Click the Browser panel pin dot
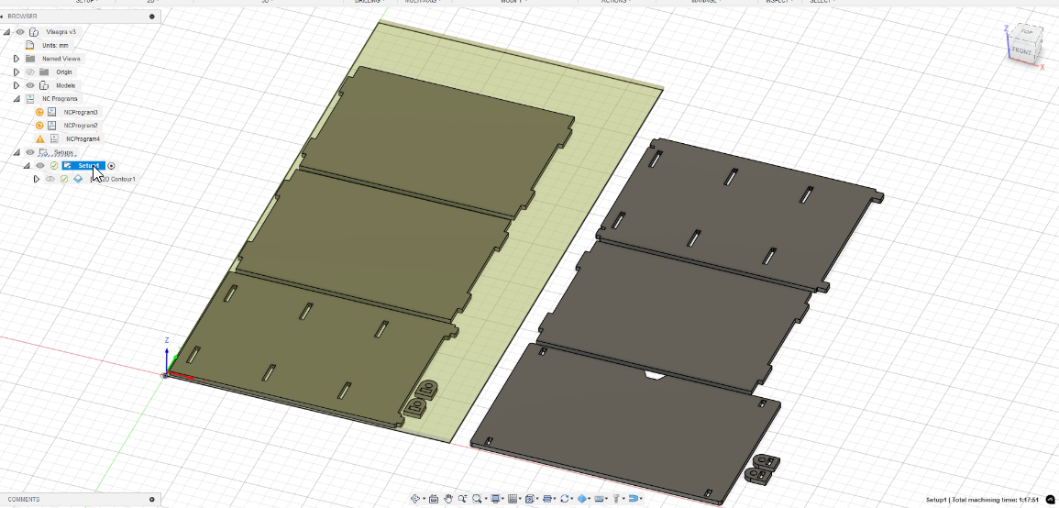 pos(152,17)
